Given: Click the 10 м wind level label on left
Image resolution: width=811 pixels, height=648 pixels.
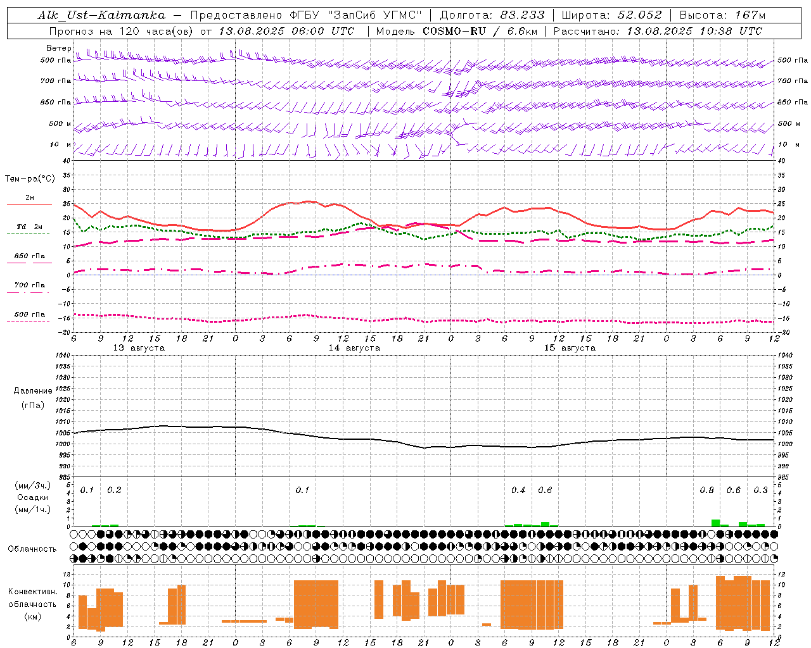Looking at the screenshot, I should coord(60,144).
